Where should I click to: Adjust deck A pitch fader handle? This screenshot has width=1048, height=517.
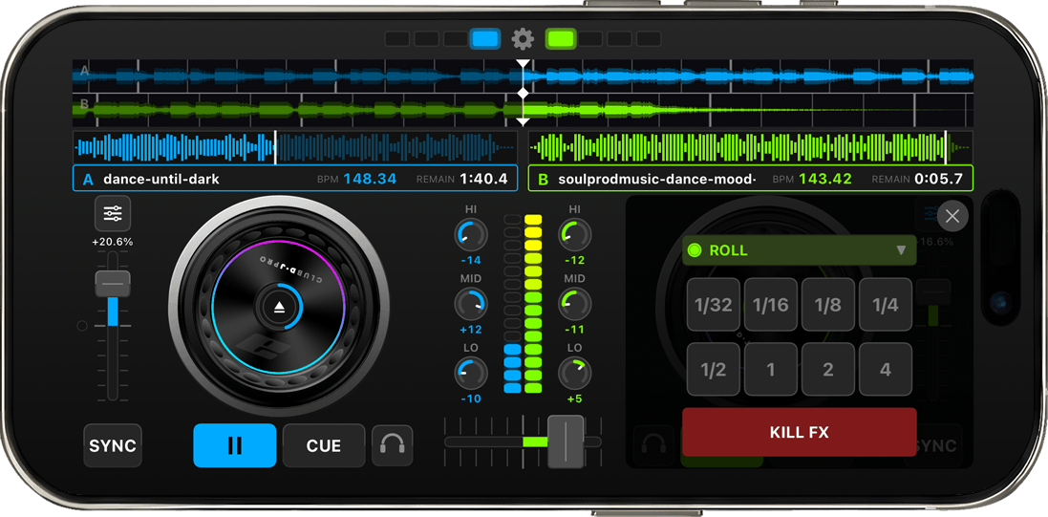[113, 284]
